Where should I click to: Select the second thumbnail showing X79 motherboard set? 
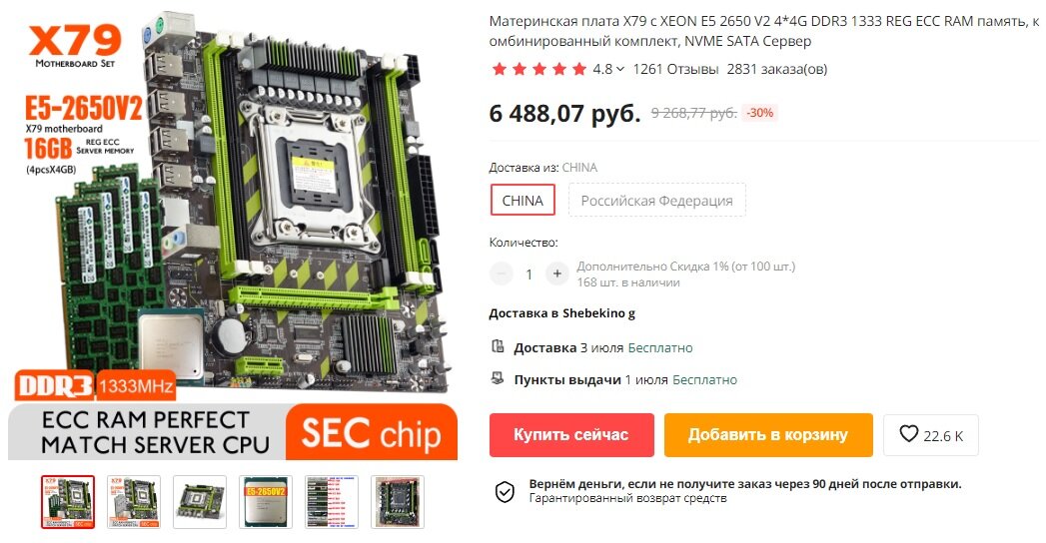(x=134, y=502)
